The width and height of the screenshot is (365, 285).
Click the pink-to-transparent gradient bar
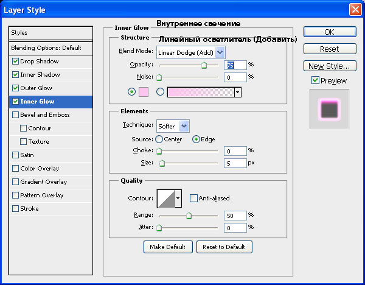(x=201, y=93)
